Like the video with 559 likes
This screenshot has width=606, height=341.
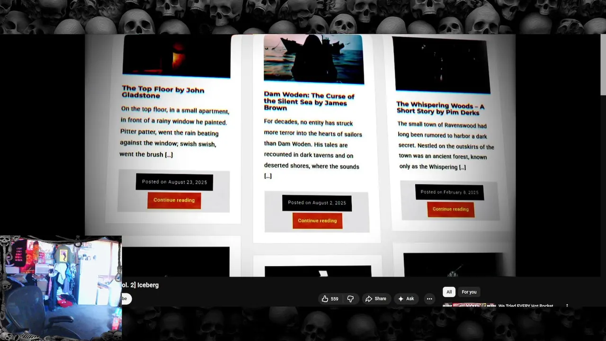[x=330, y=299]
